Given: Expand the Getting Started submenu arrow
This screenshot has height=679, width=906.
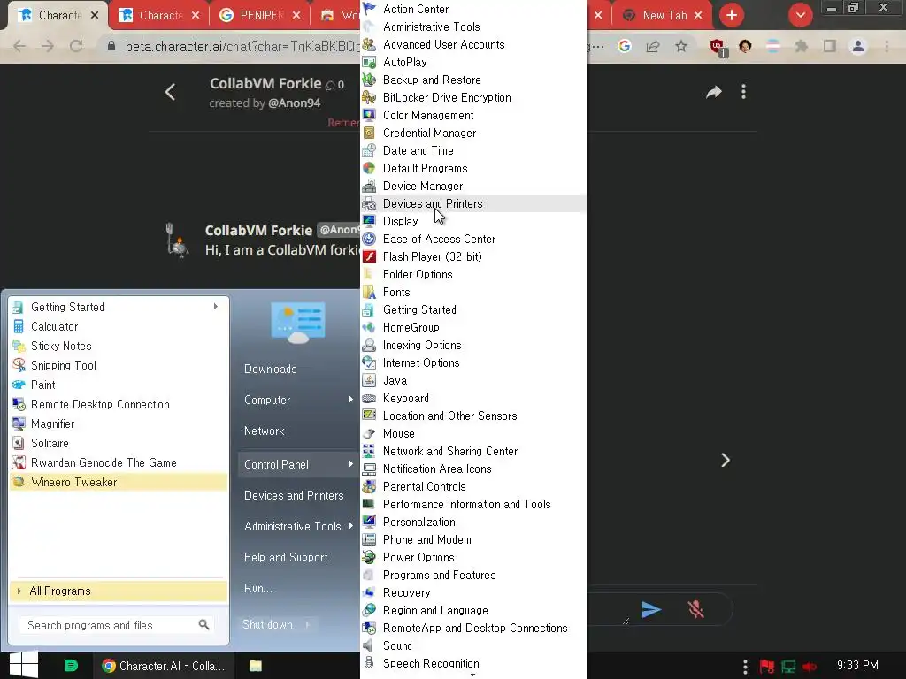Looking at the screenshot, I should click(216, 307).
